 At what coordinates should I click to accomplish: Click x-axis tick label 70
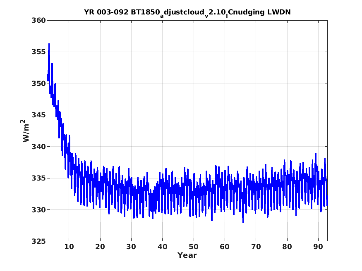click(x=256, y=247)
